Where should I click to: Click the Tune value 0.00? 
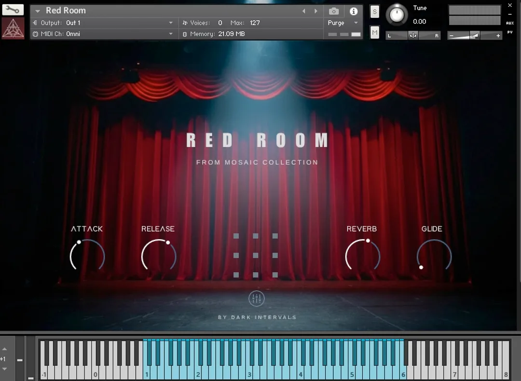(x=419, y=22)
